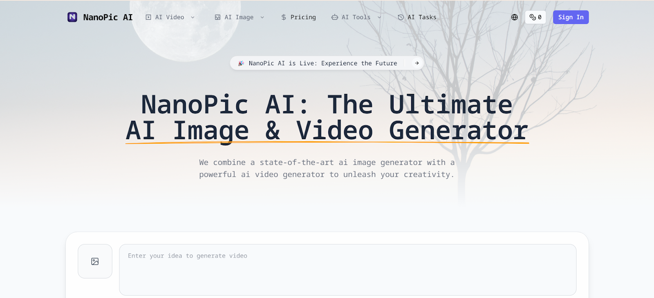Screen dimensions: 654x298
Task: Click the arrow in the announcement banner
Action: tap(417, 63)
